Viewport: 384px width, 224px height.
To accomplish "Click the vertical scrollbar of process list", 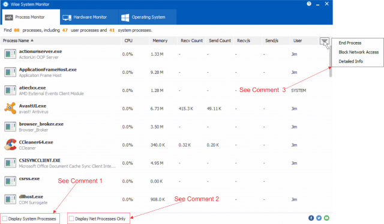I will tap(331, 61).
